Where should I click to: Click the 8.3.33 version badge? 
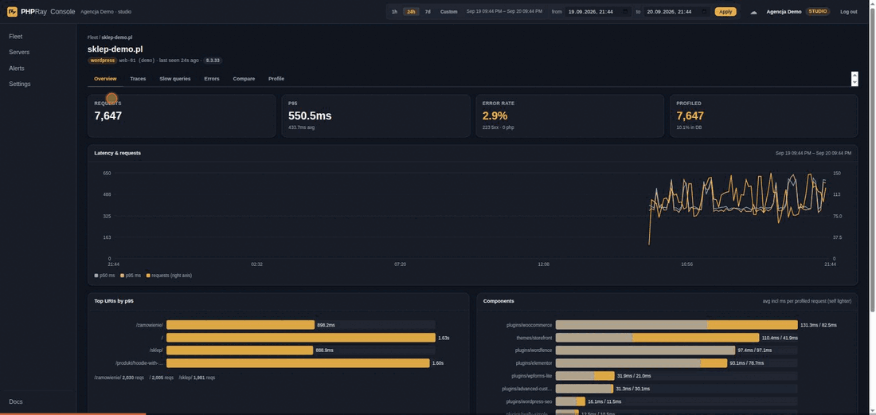(213, 61)
